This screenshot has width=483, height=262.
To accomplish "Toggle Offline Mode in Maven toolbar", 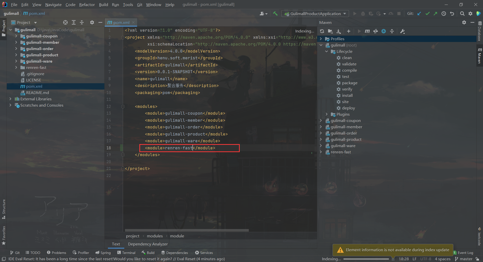I will (x=376, y=31).
